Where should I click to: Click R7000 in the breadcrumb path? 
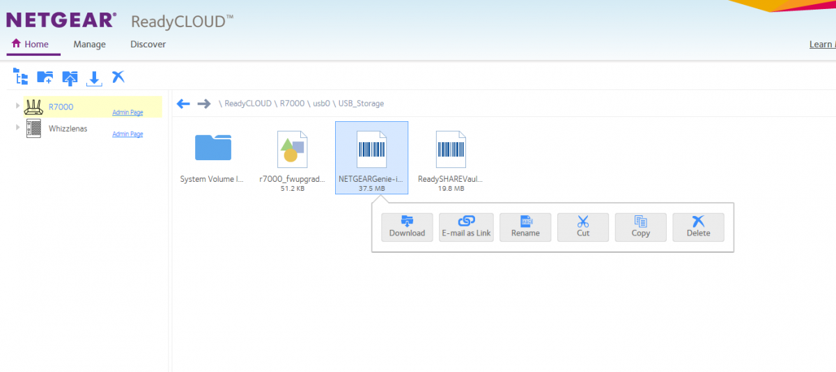click(292, 104)
